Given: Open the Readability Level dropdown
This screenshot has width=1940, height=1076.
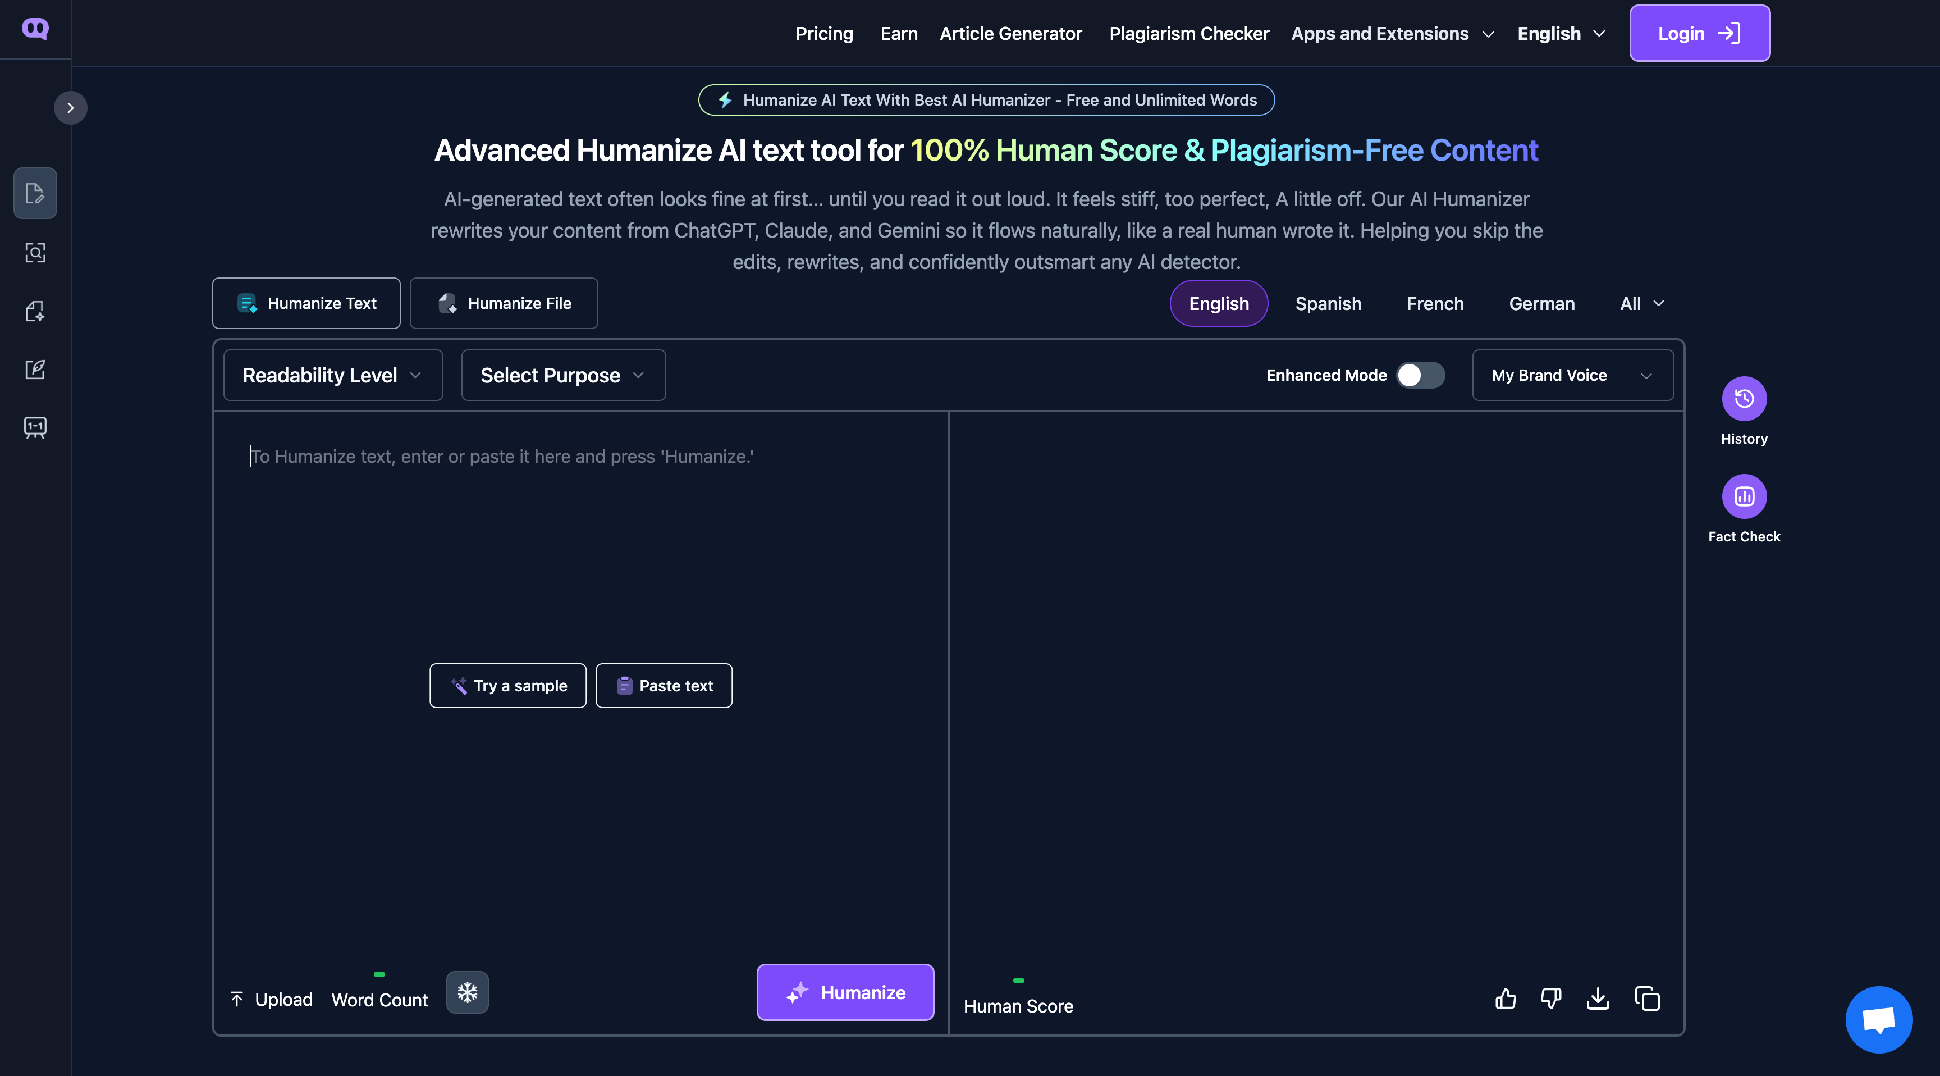Looking at the screenshot, I should (332, 375).
